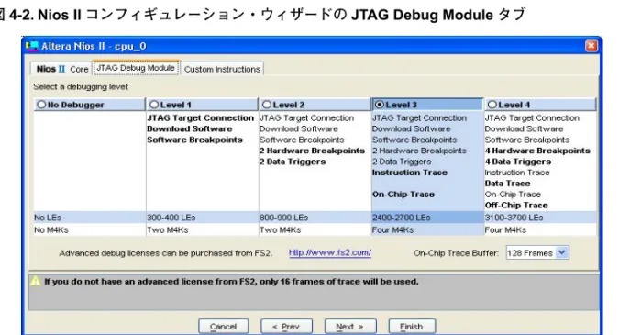Select the No Debugger radio button
The width and height of the screenshot is (641, 335).
(x=41, y=105)
